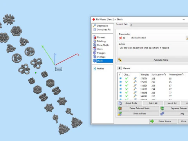
Task: Click Separate Selected button
Action: [x=174, y=108]
